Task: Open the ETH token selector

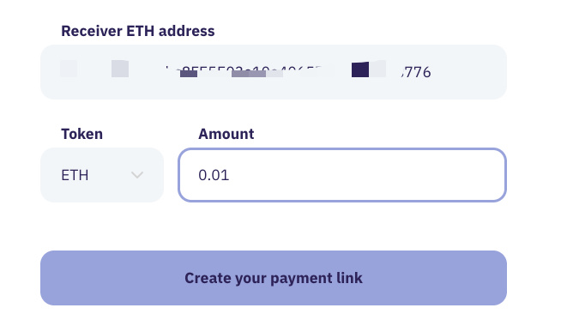Action: point(102,175)
